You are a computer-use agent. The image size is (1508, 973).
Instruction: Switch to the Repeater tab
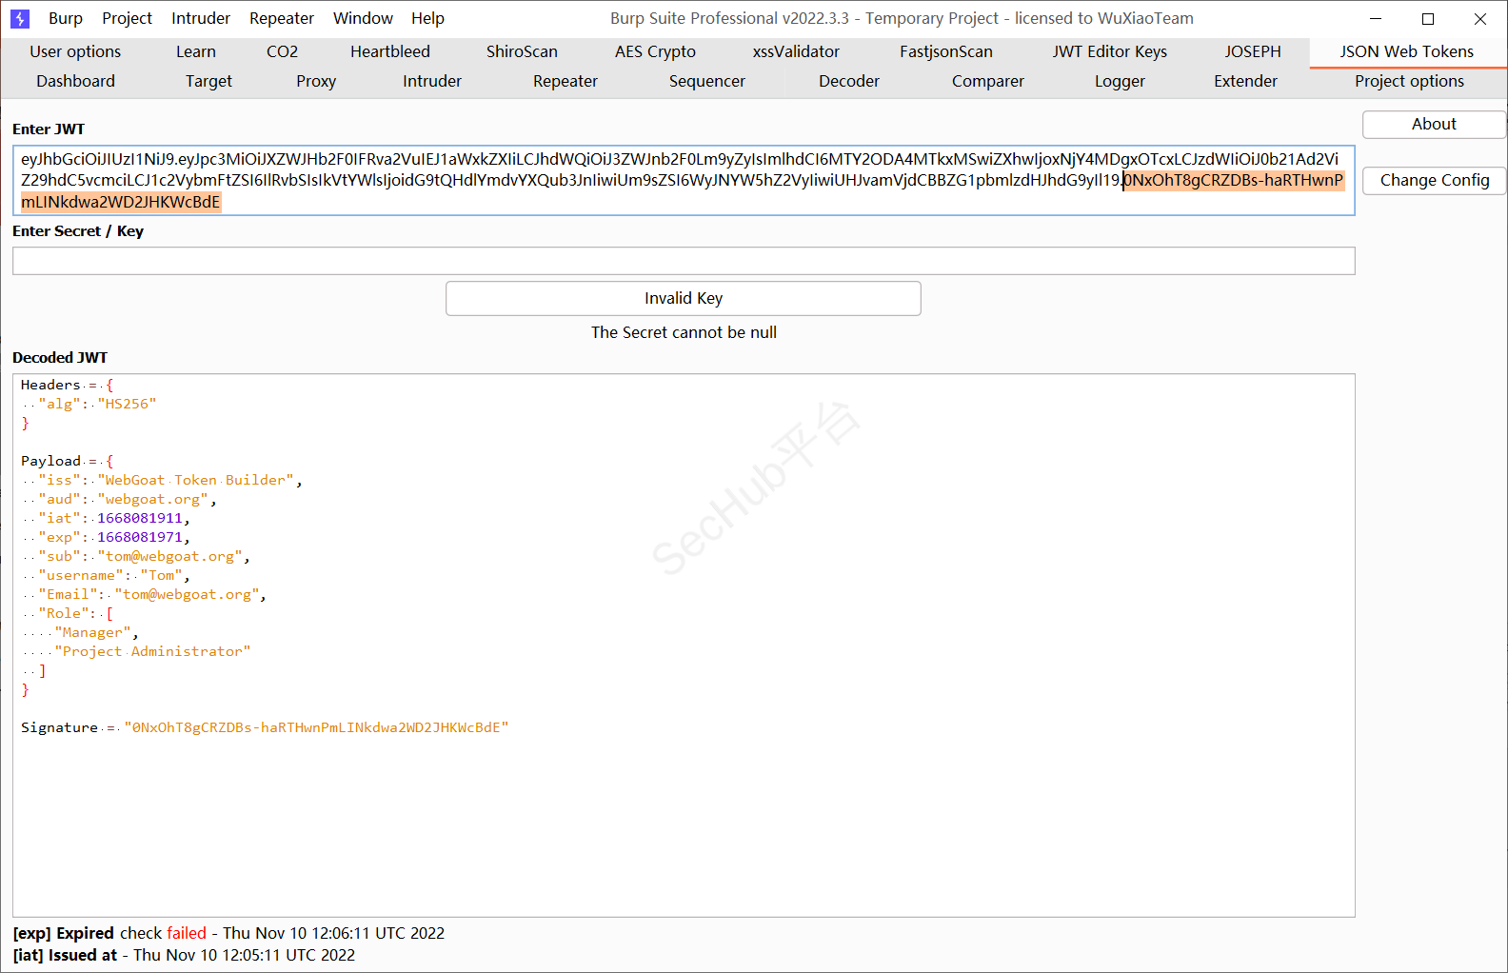[x=565, y=81]
